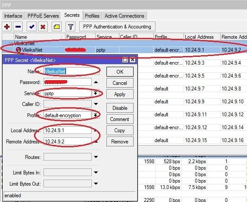
Task: Expand the Routes field arrow
Action: point(96,157)
